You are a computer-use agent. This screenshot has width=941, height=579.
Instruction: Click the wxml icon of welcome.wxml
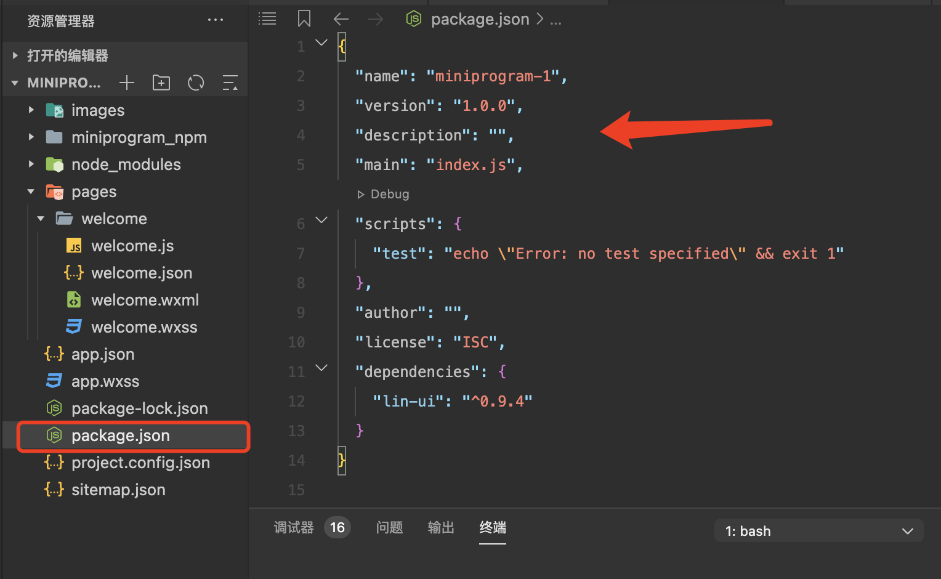(x=74, y=300)
